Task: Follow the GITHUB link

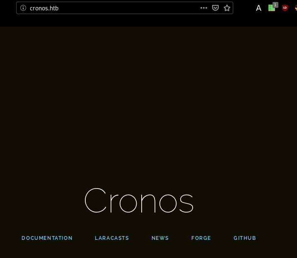Action: (x=245, y=238)
